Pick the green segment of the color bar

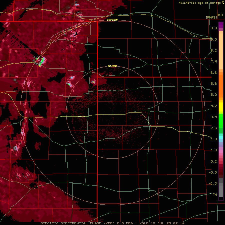[x=221, y=121]
